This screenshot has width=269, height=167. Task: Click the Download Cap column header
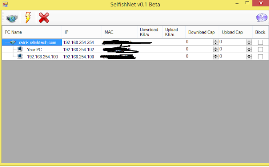(202, 32)
